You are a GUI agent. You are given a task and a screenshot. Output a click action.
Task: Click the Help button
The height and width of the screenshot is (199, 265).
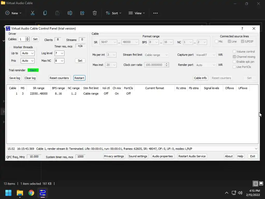[240, 156]
